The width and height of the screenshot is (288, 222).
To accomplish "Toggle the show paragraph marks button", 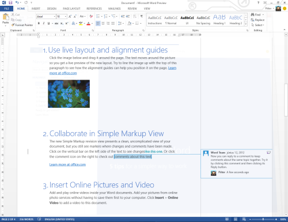I will point(142,16).
